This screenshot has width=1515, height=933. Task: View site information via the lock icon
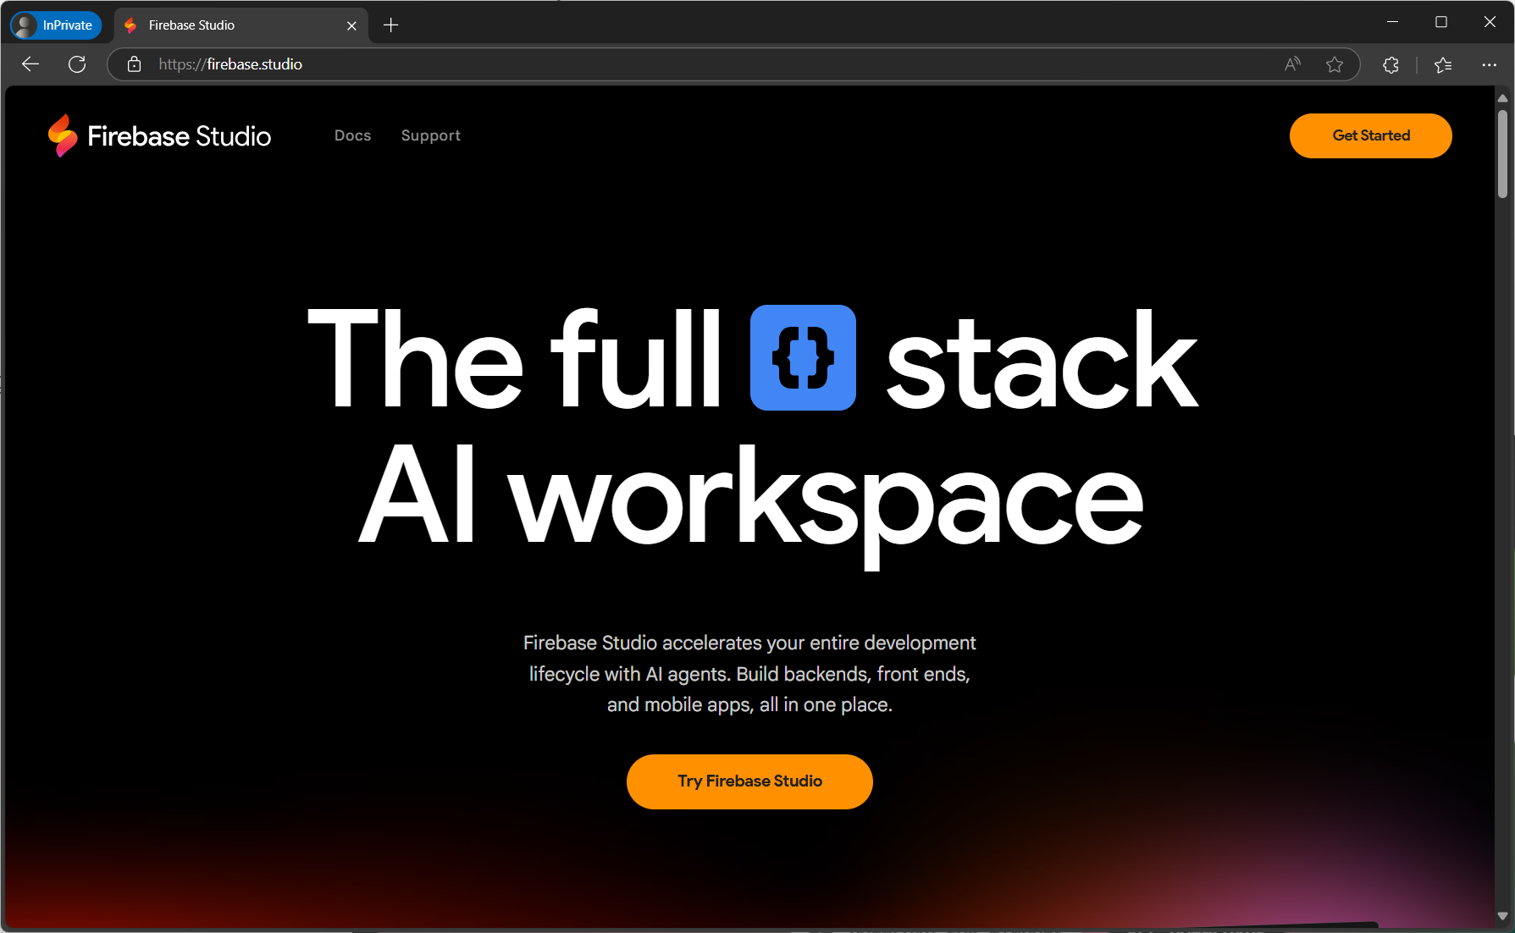point(134,64)
